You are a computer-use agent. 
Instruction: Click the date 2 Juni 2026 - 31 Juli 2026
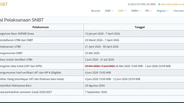point(99,60)
